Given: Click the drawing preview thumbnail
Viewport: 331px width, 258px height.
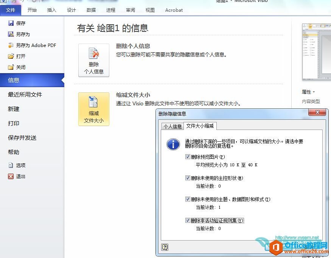Looking at the screenshot, I should 316,52.
